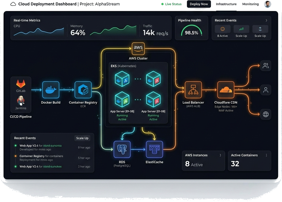The width and height of the screenshot is (282, 202).
Task: Expand the top Recent Events chevron
Action: [266, 20]
